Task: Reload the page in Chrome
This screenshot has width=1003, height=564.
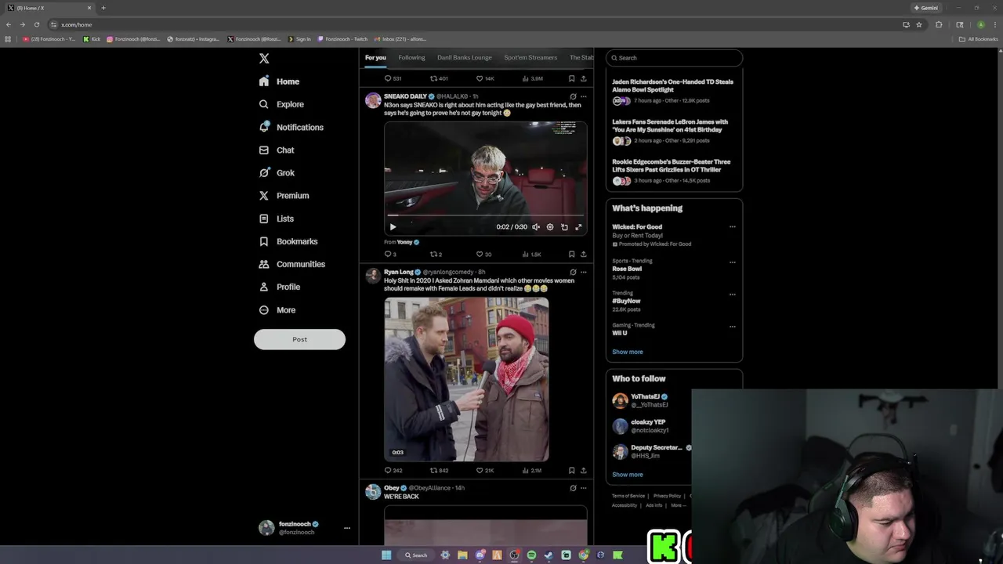Action: click(36, 24)
